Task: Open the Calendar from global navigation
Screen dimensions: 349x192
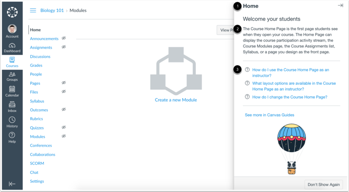Action: 12,91
